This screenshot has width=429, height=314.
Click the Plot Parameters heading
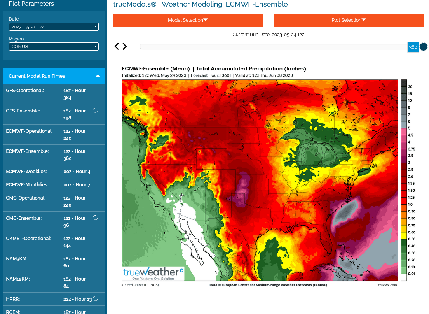coord(31,4)
